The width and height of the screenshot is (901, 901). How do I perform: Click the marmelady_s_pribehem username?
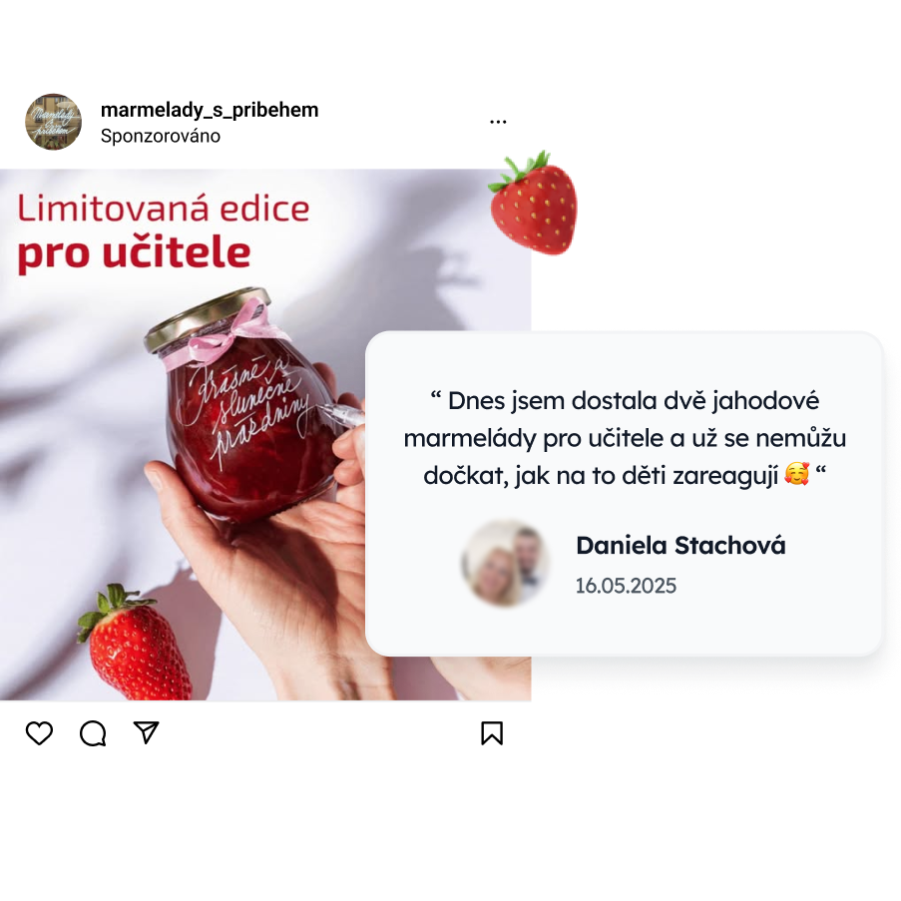click(x=210, y=110)
